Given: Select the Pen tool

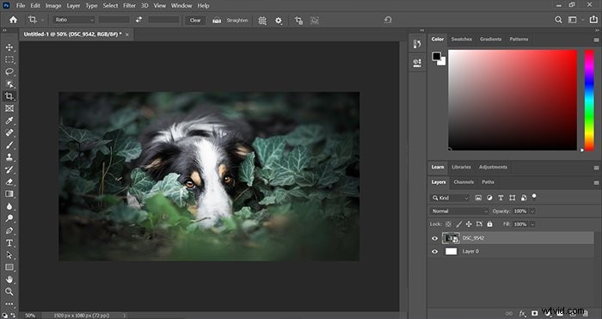Looking at the screenshot, I should coord(9,230).
